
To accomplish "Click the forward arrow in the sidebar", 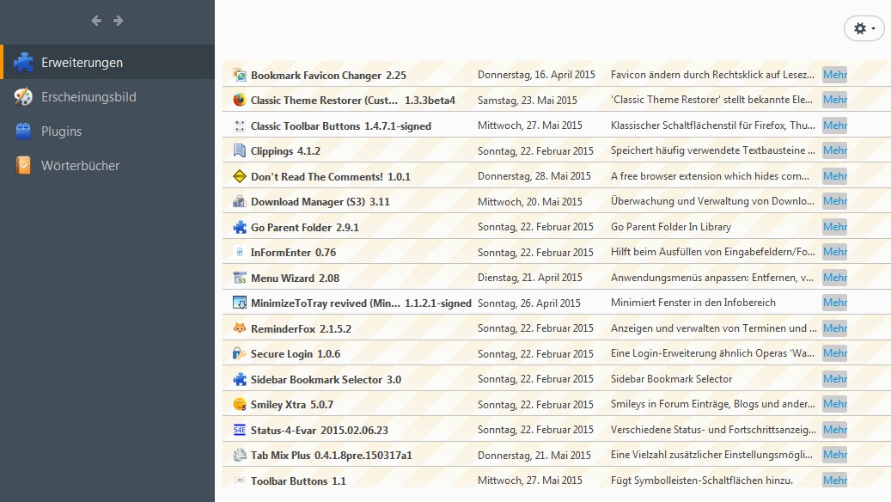I will click(119, 21).
